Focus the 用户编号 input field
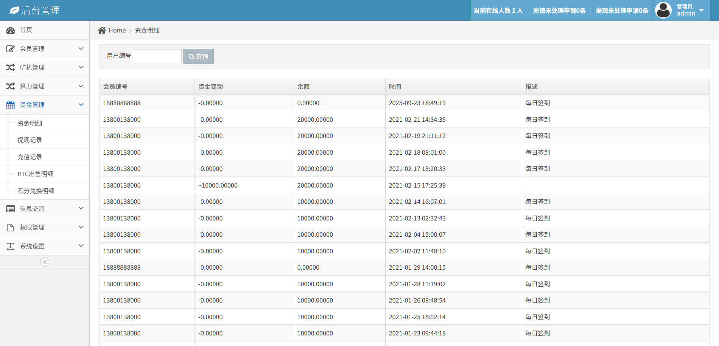Image resolution: width=719 pixels, height=346 pixels. 157,56
